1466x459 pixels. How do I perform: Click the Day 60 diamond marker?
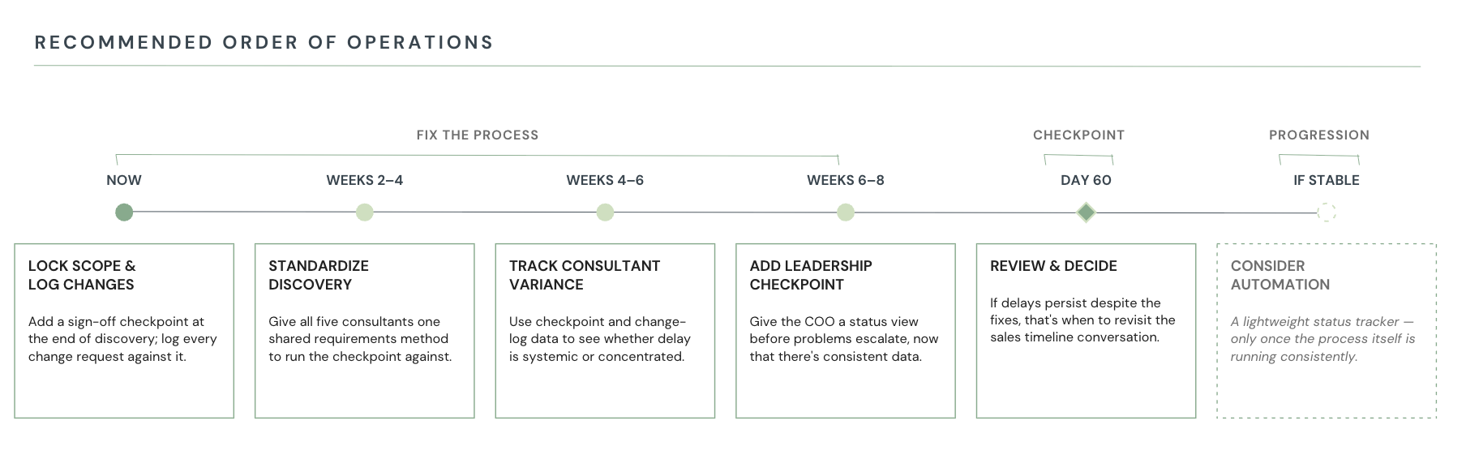1086,212
